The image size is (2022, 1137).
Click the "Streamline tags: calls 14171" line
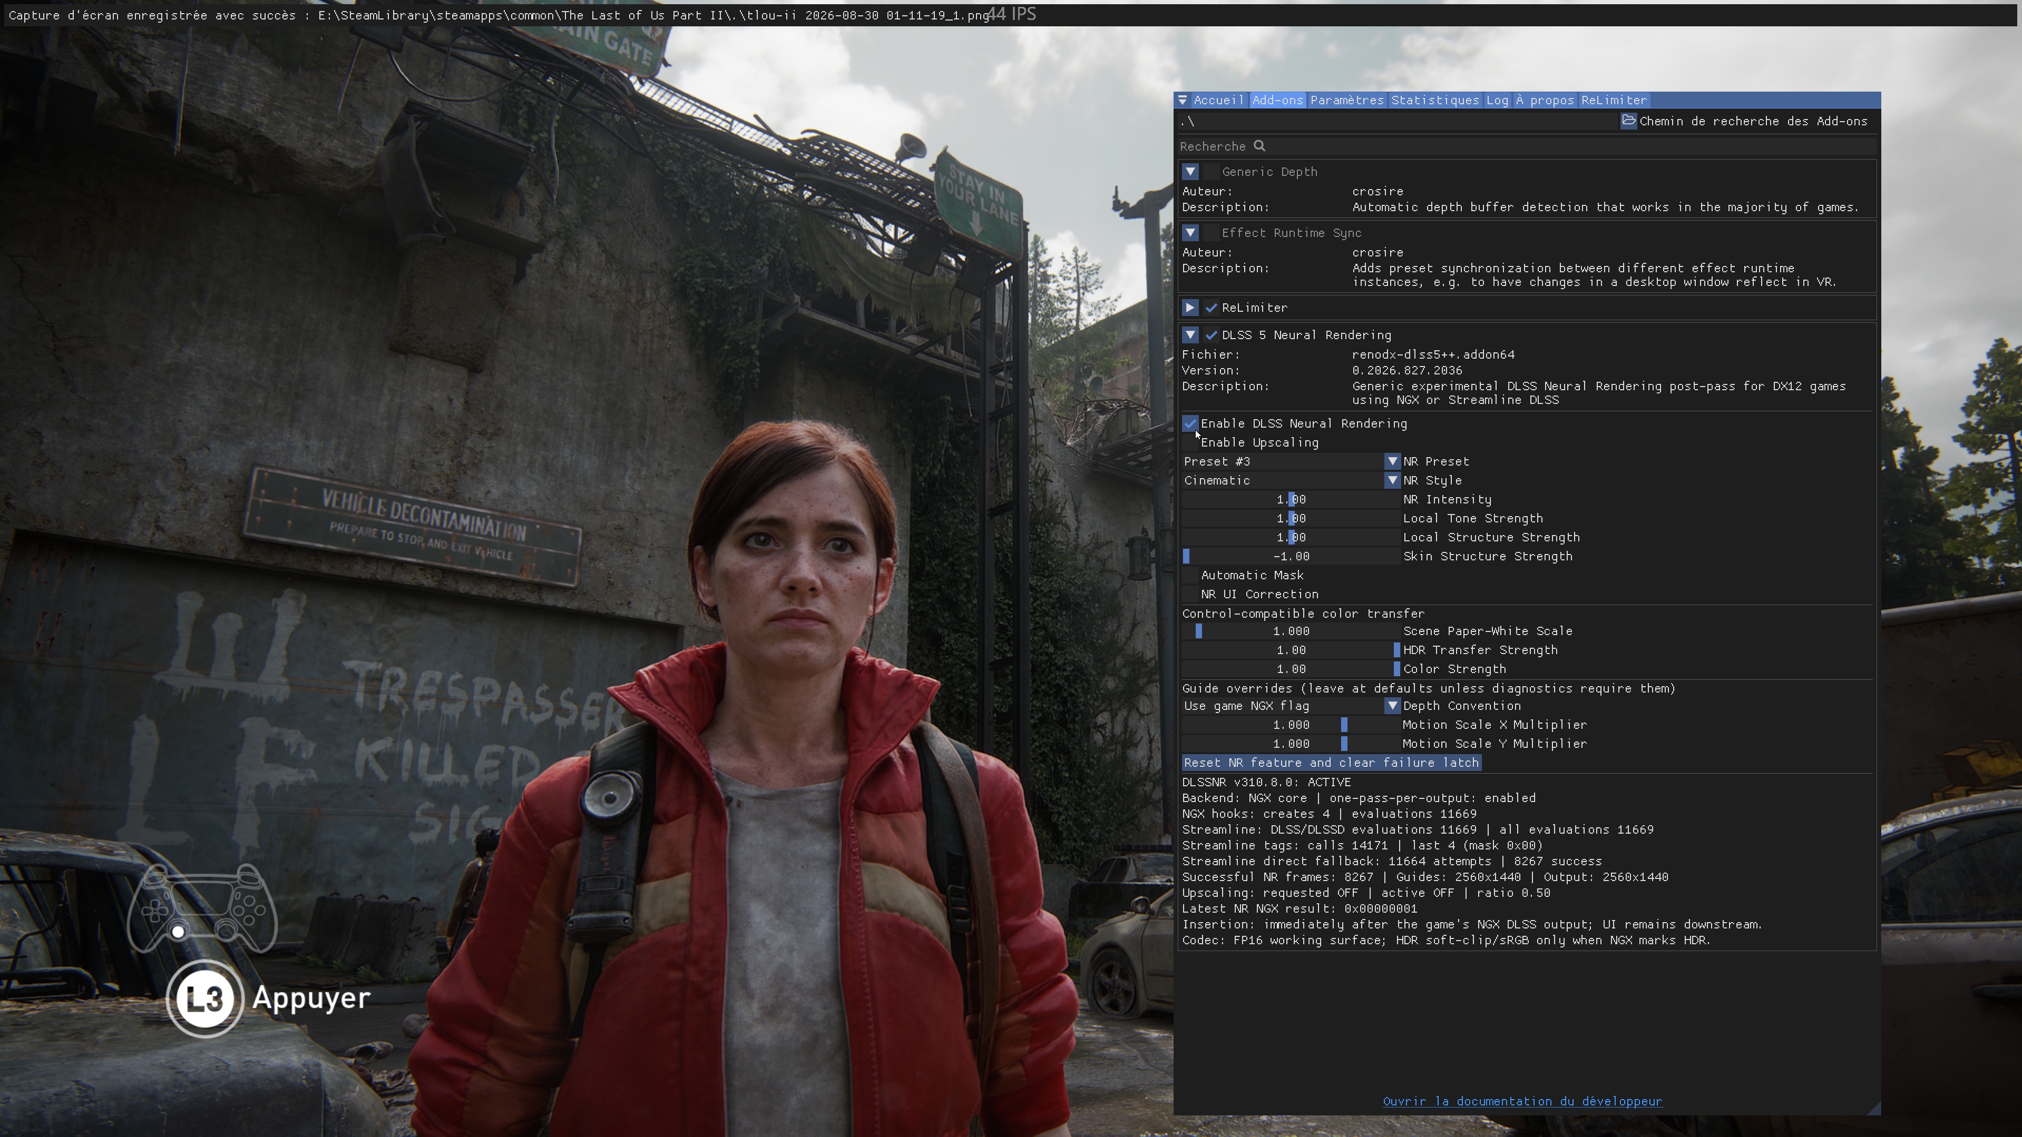1363,846
